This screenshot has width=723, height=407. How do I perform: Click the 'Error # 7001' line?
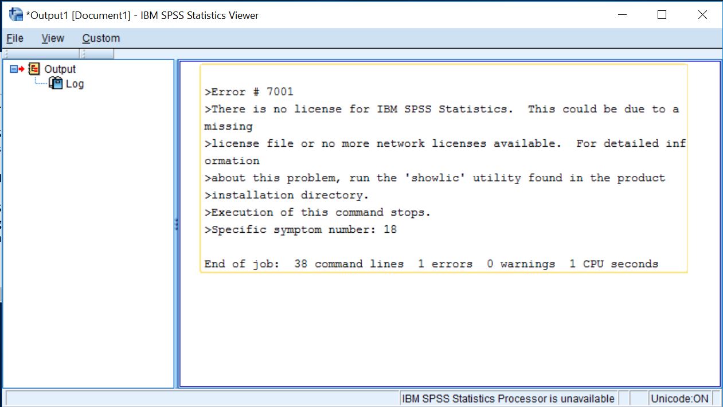tap(249, 92)
